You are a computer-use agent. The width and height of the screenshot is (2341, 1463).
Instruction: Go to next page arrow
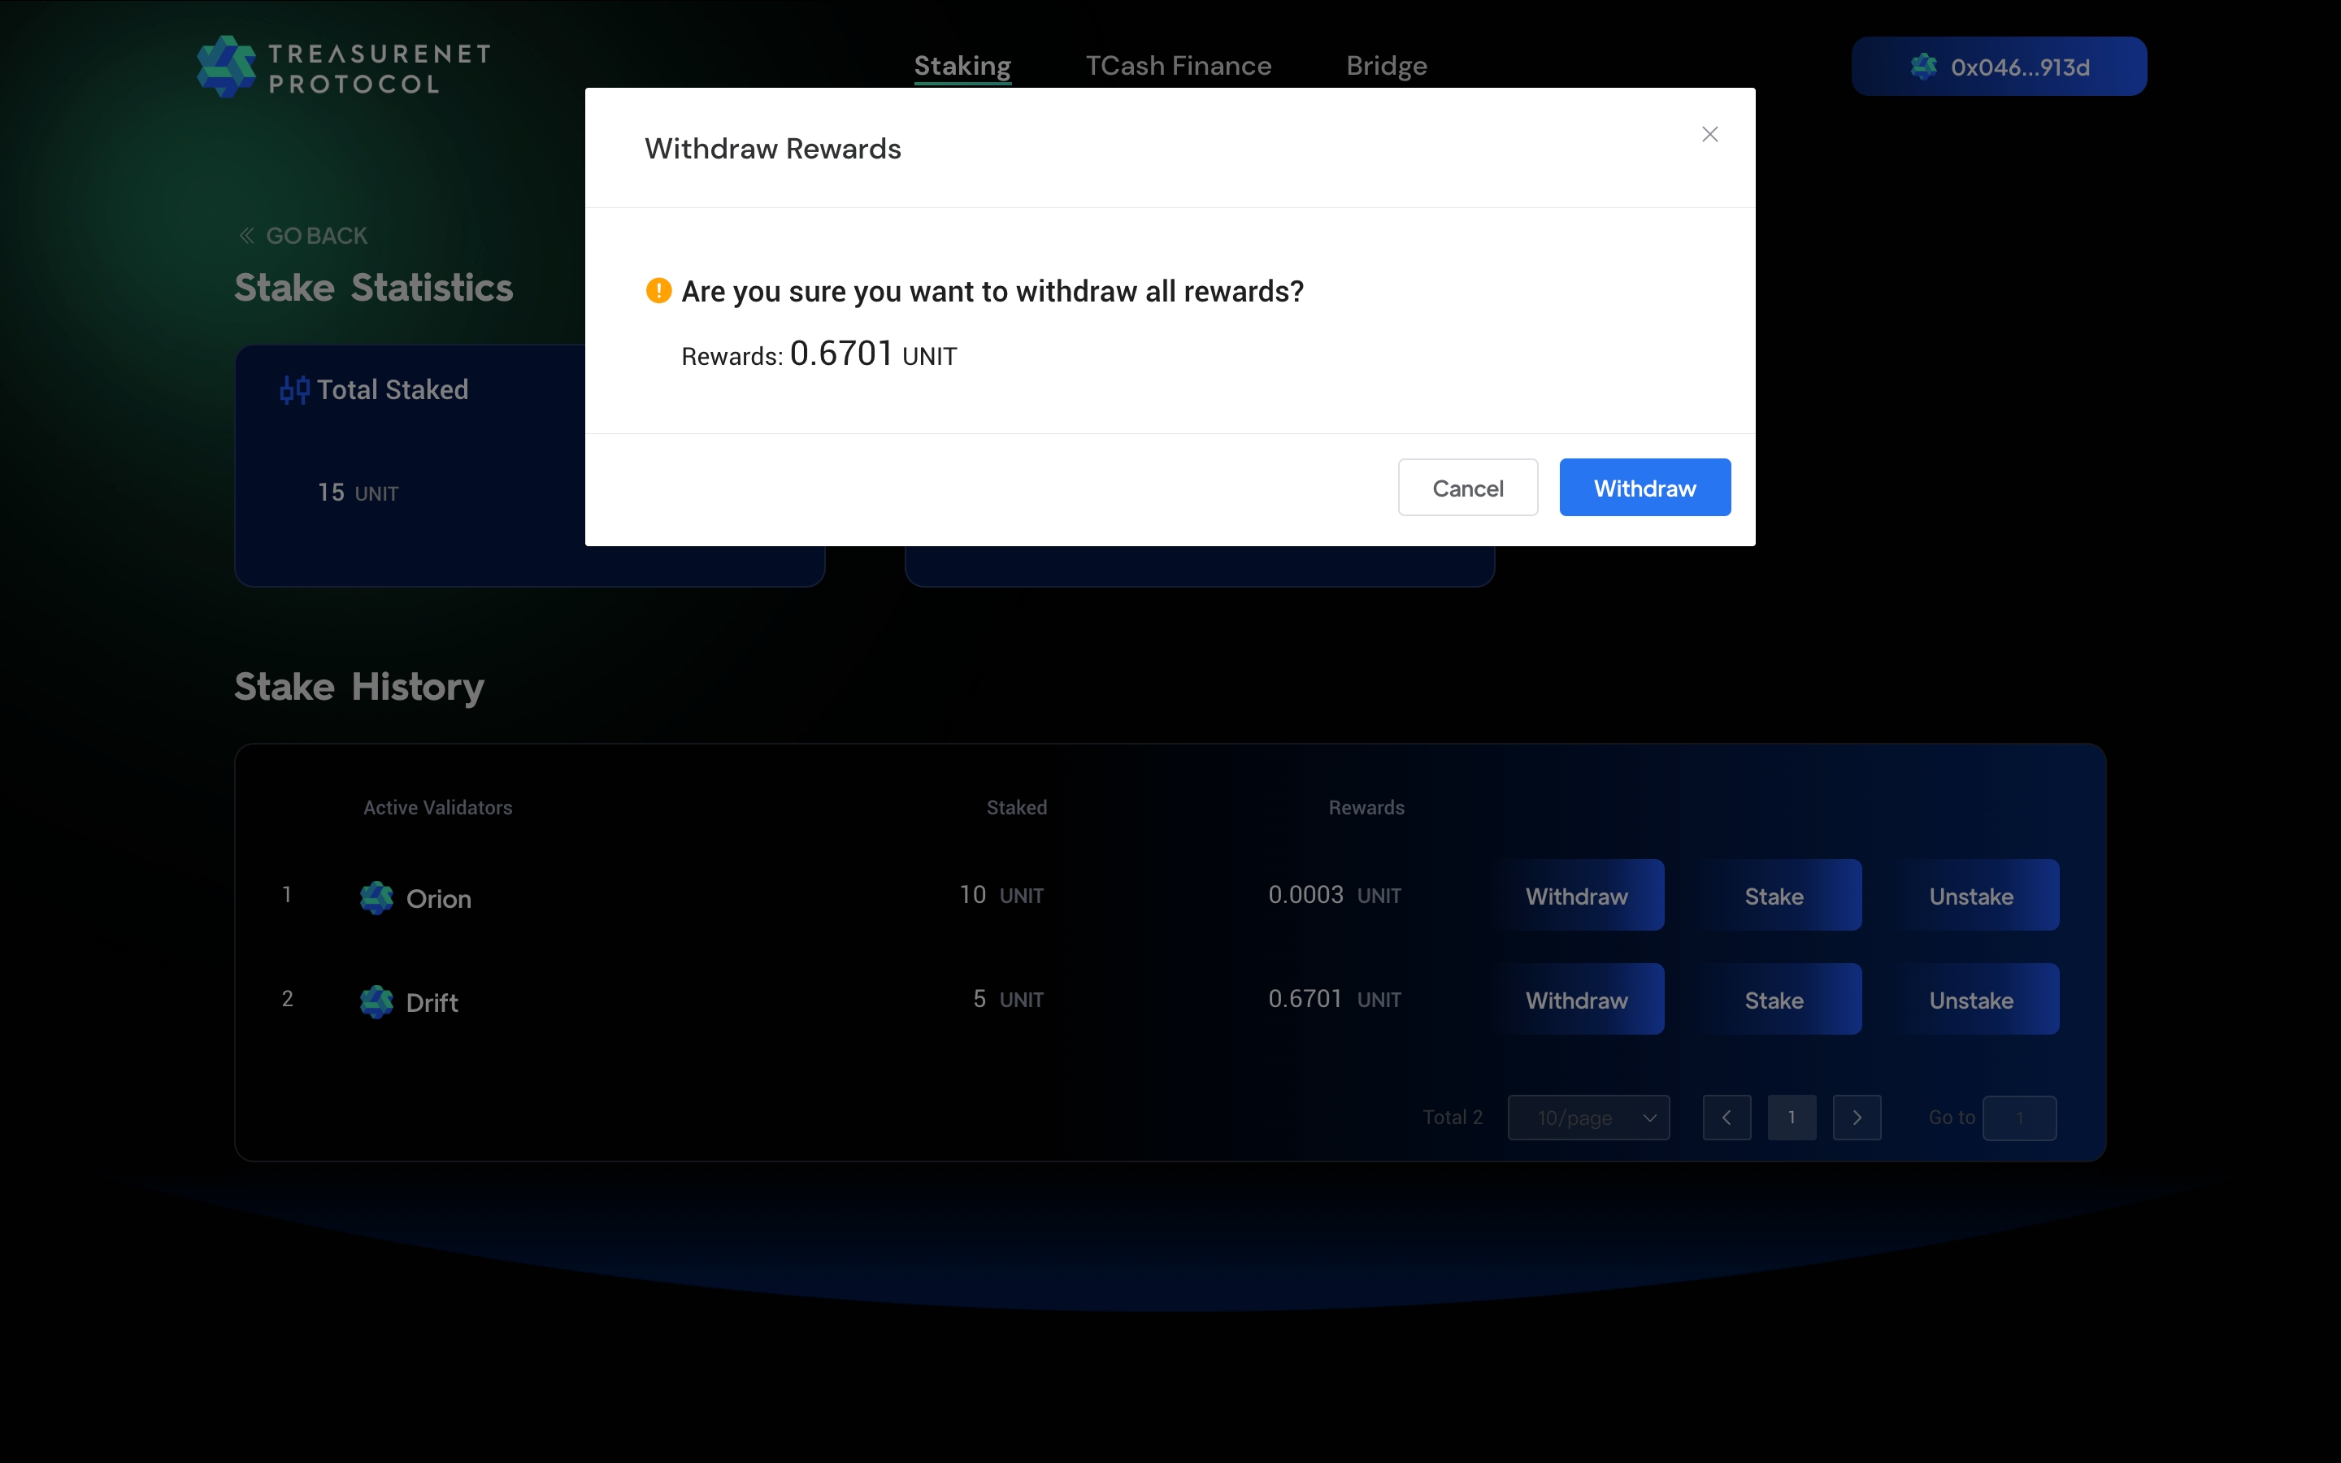pos(1857,1118)
